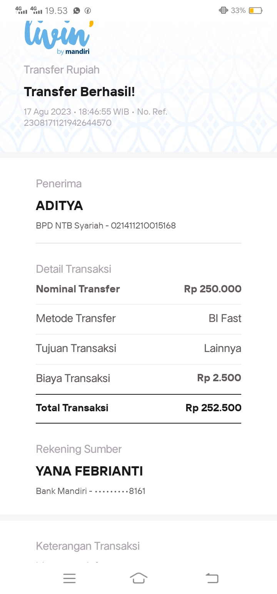This screenshot has height=594, width=277.
Task: Tap the 19.53 clock in status bar
Action: (56, 11)
